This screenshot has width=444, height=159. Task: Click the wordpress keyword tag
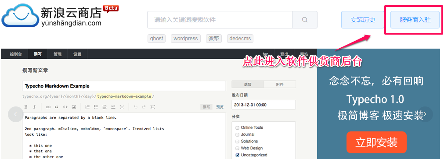click(x=186, y=39)
